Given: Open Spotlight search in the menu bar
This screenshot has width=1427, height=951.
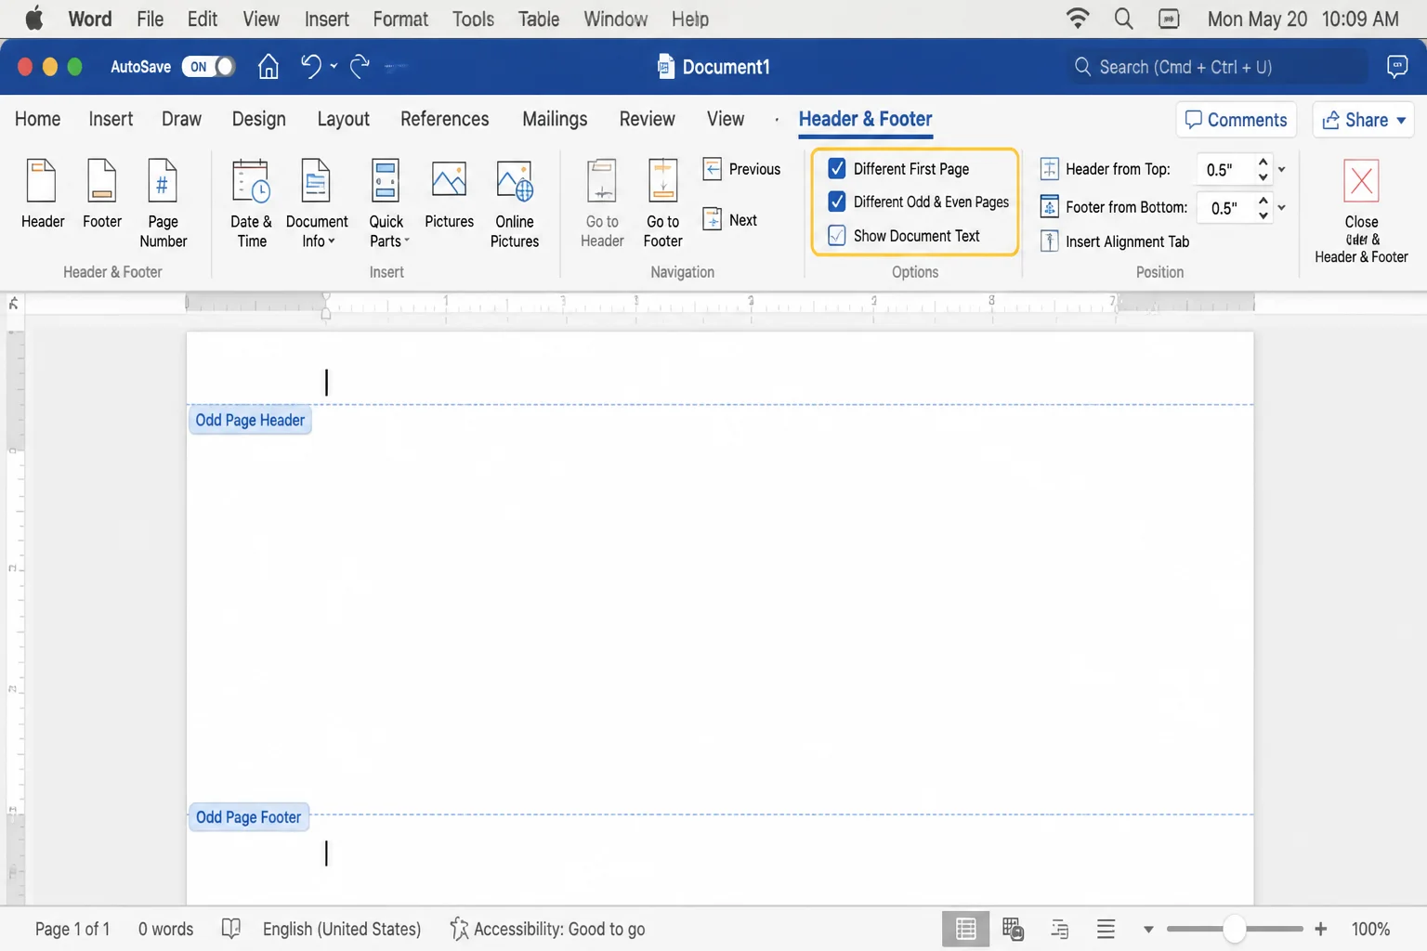Looking at the screenshot, I should (1123, 19).
